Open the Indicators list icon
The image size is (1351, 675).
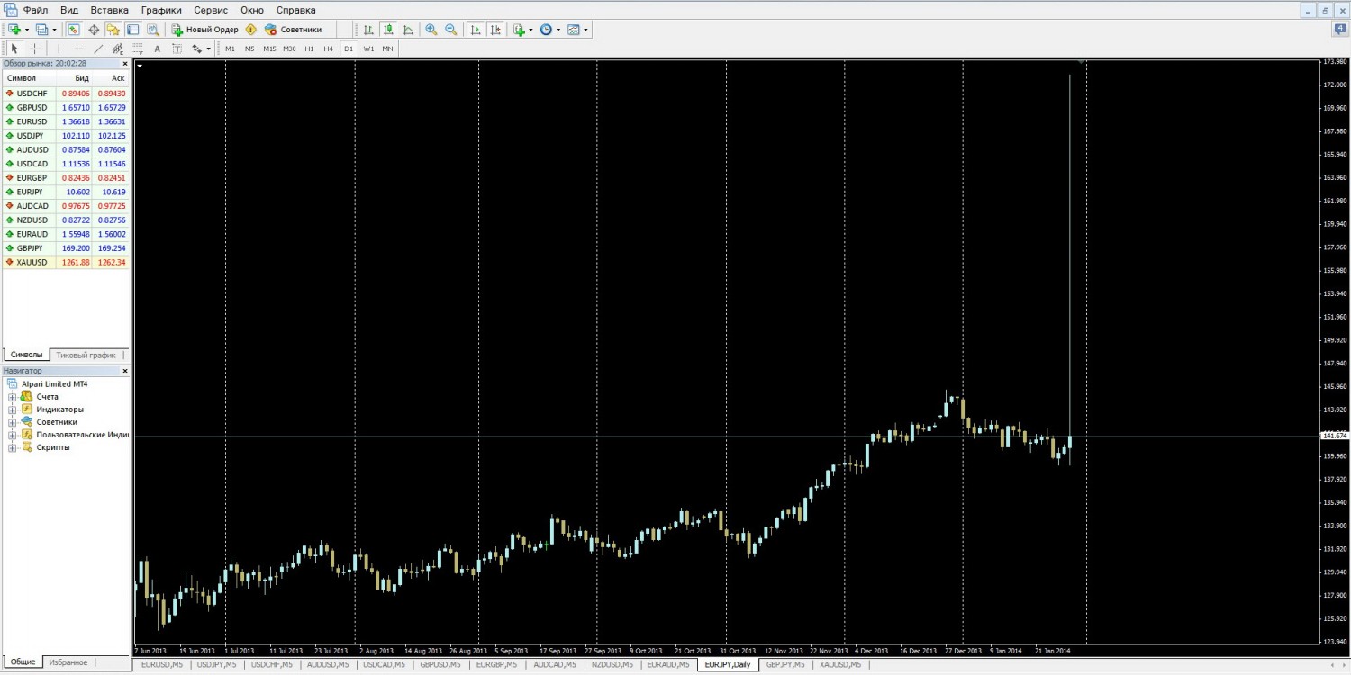coord(519,30)
